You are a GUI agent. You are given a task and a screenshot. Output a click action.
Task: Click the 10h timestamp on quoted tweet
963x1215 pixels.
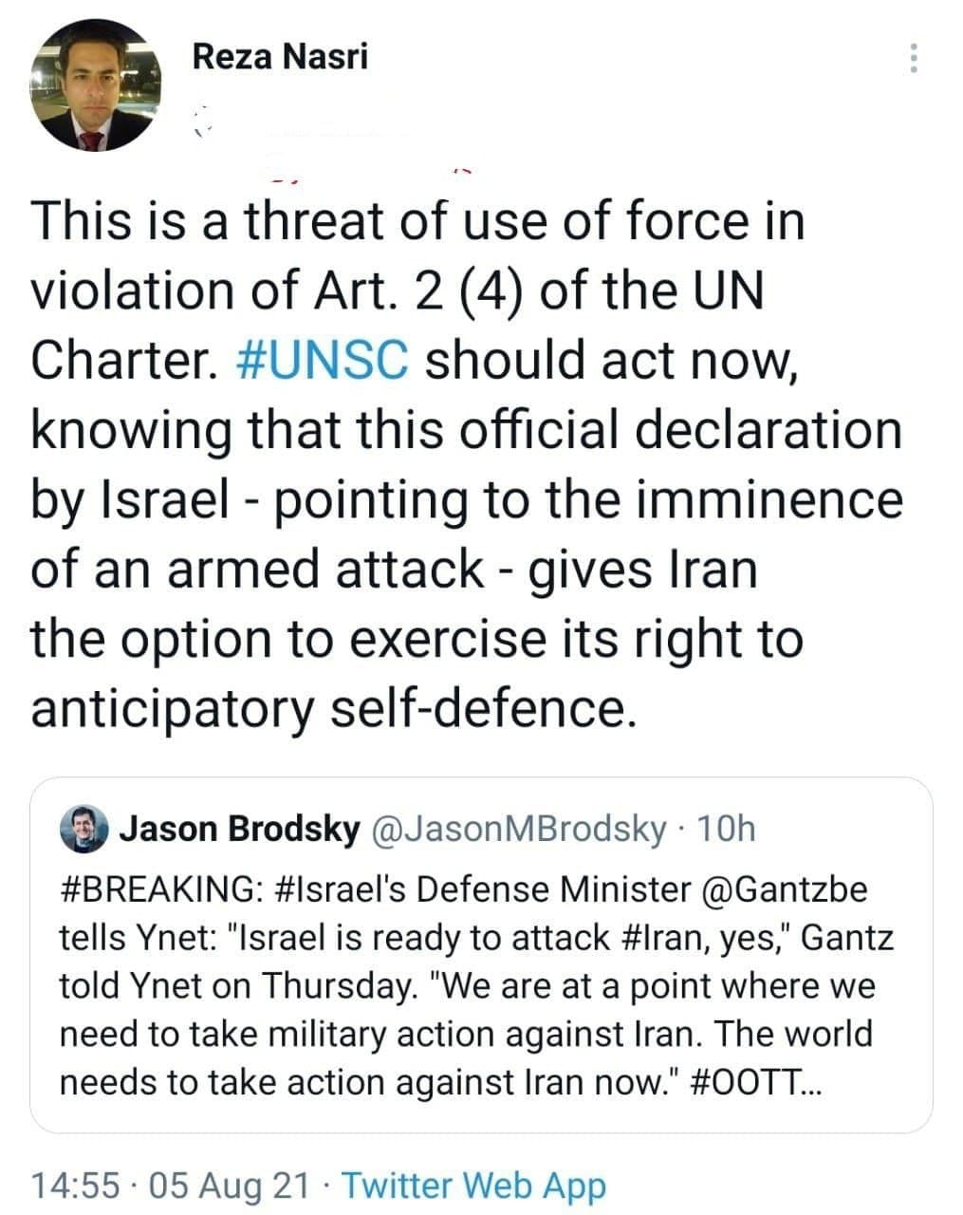[726, 830]
